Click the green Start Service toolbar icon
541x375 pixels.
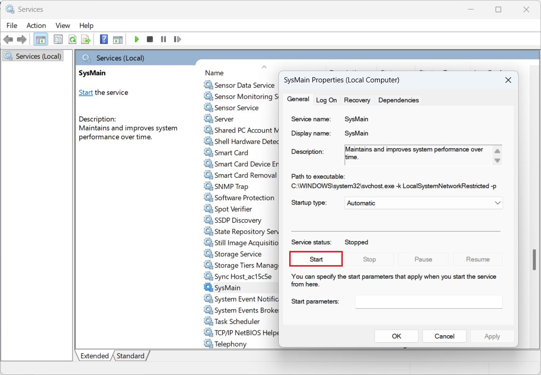pos(137,39)
